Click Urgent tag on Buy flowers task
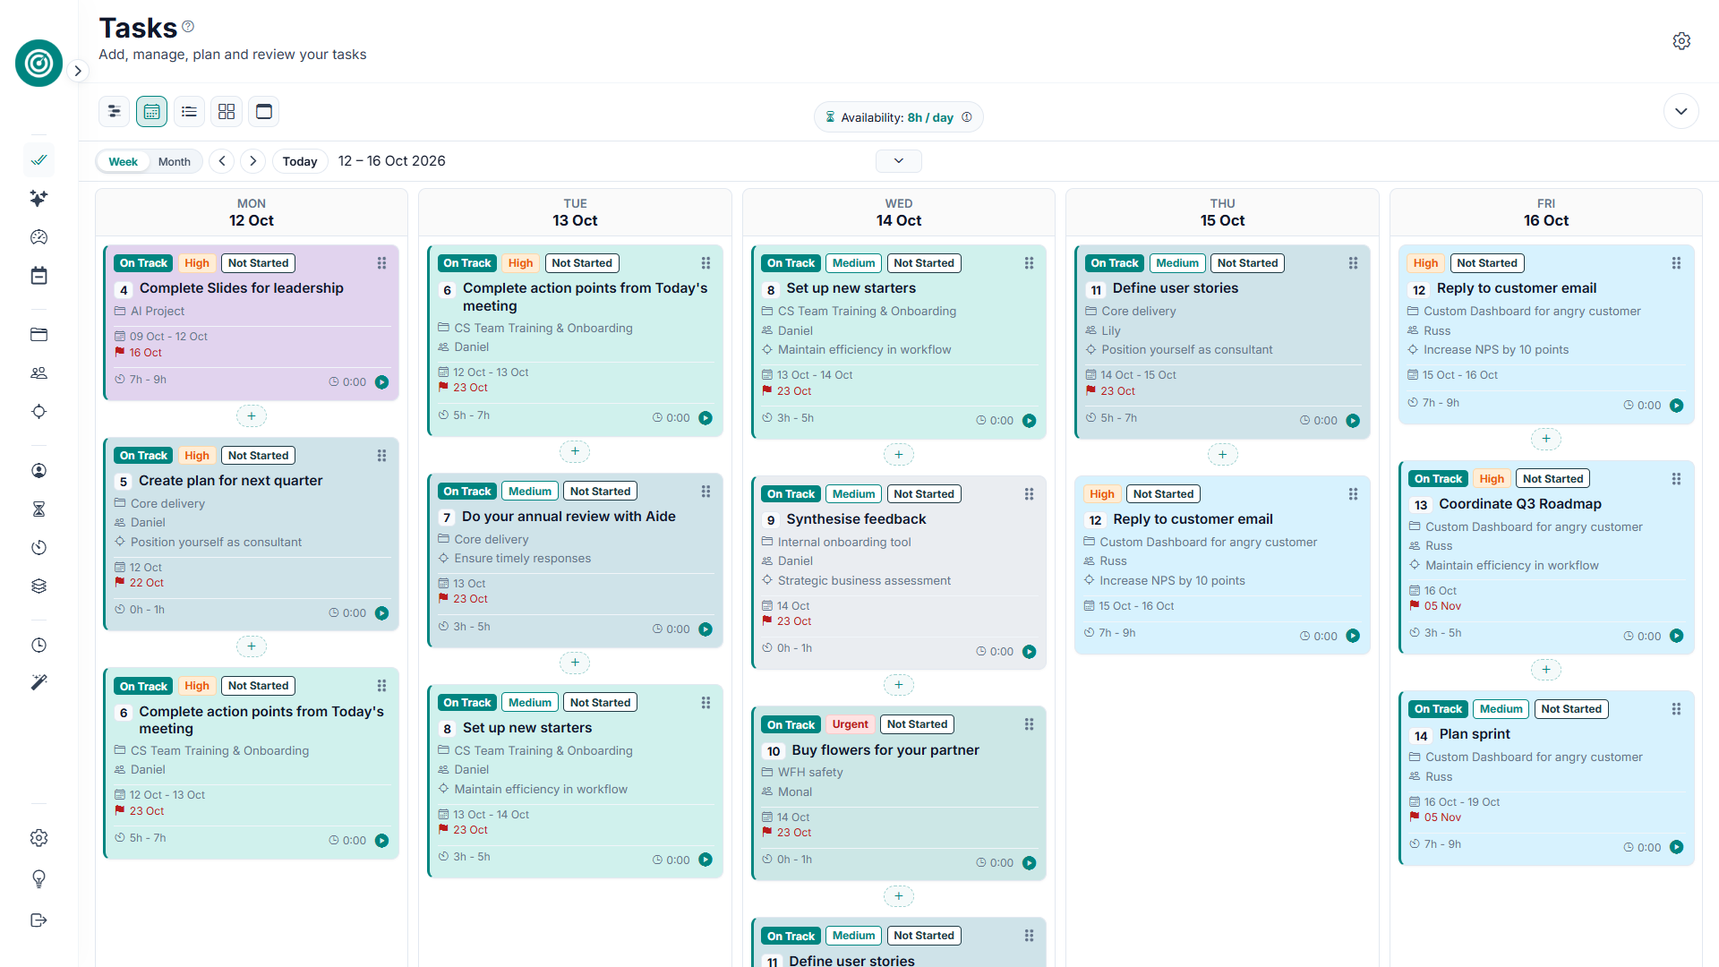 [x=851, y=724]
